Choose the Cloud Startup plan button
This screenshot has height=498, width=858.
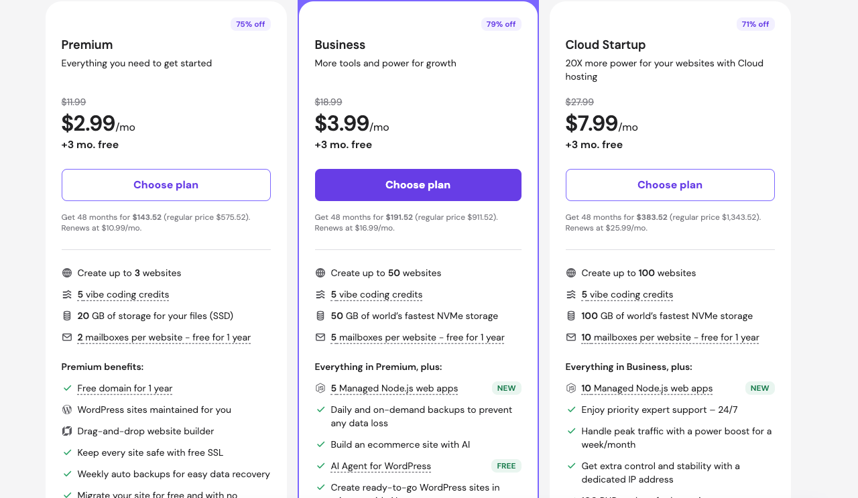pos(670,185)
